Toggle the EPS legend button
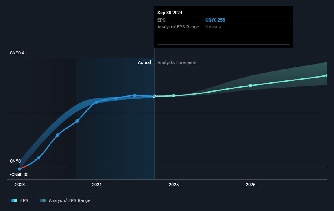This screenshot has width=334, height=211. 20,201
